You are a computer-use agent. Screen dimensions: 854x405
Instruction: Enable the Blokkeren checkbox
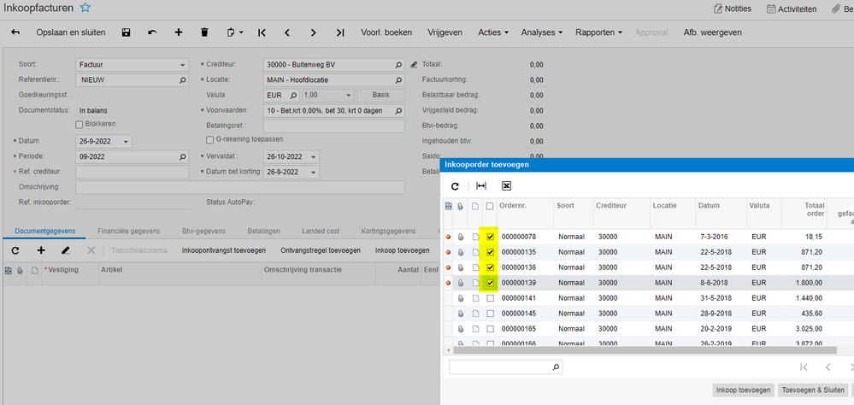(x=80, y=125)
